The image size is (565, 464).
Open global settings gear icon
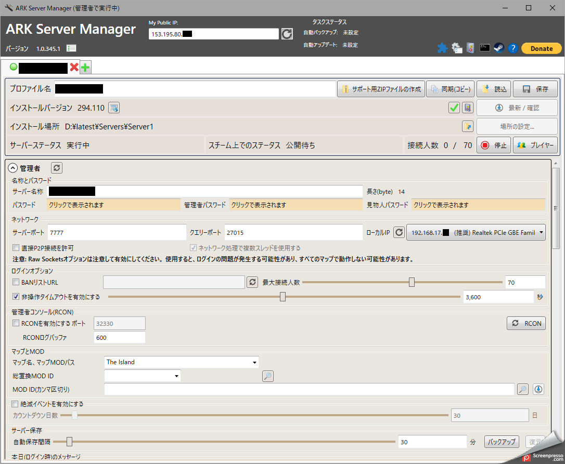click(x=457, y=48)
